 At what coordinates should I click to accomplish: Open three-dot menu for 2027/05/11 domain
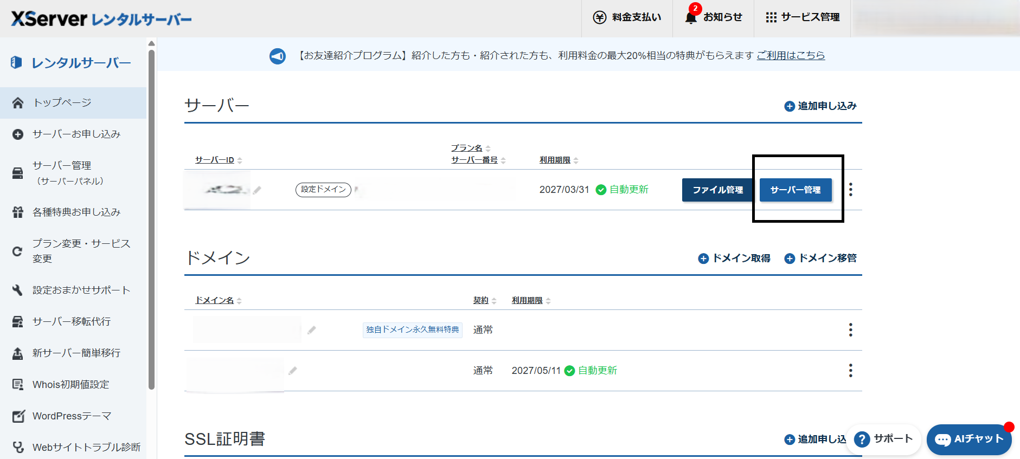pos(851,371)
